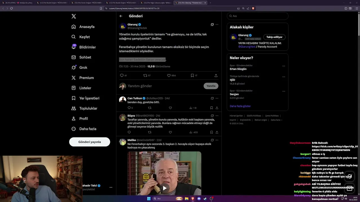This screenshot has width=360, height=202.
Task: Share Büşra's reply
Action: coord(217,132)
